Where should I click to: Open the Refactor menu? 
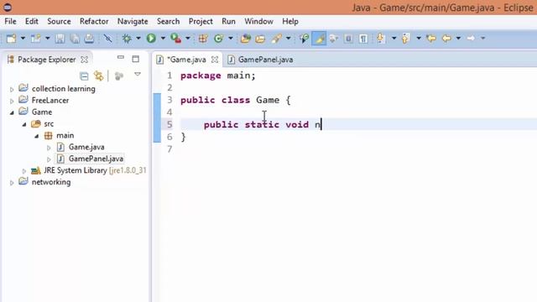coord(94,21)
